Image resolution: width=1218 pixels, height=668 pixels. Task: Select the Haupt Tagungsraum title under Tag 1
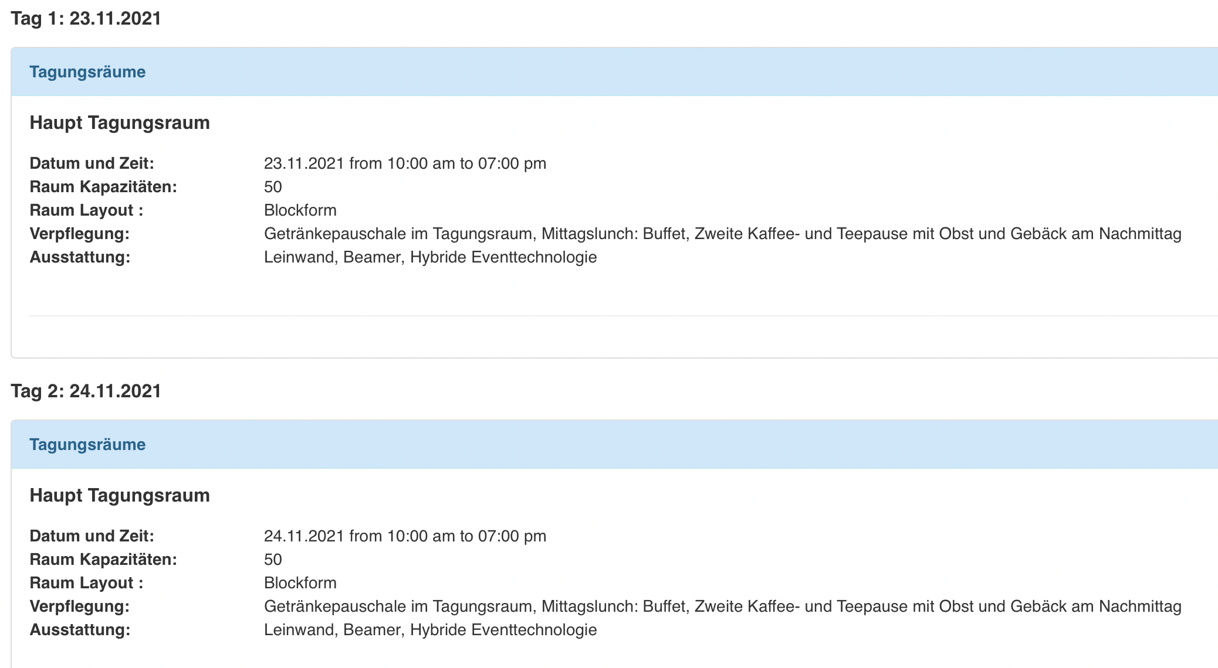tap(120, 123)
